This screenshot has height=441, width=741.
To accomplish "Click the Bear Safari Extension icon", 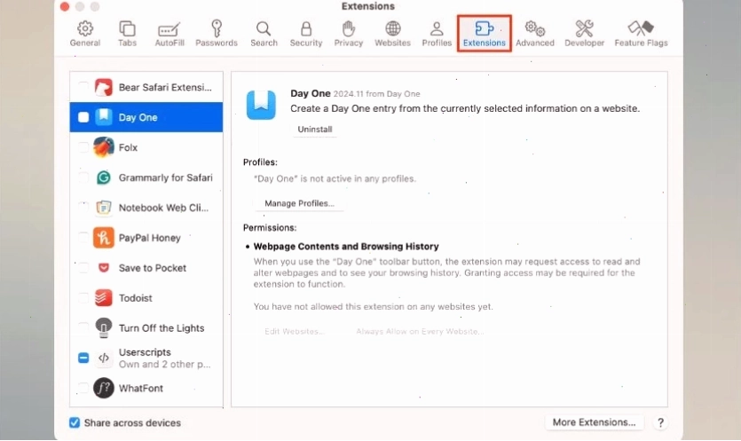I will pos(104,88).
